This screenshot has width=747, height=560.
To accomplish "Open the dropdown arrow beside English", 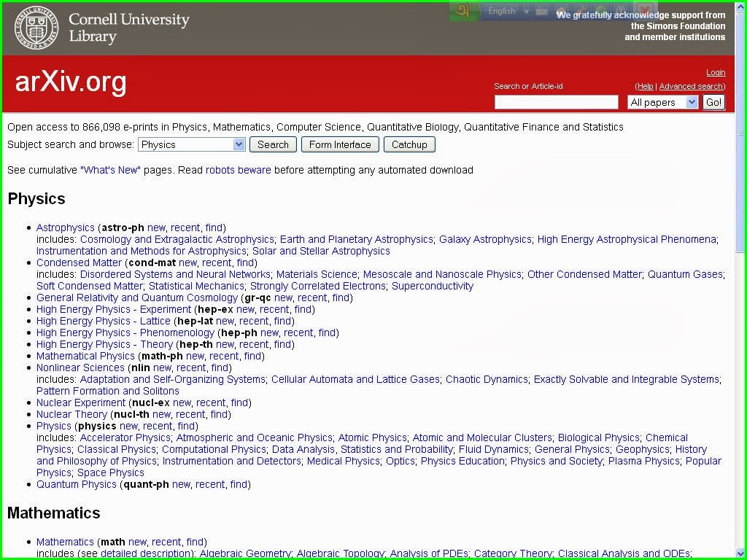I will (x=527, y=11).
